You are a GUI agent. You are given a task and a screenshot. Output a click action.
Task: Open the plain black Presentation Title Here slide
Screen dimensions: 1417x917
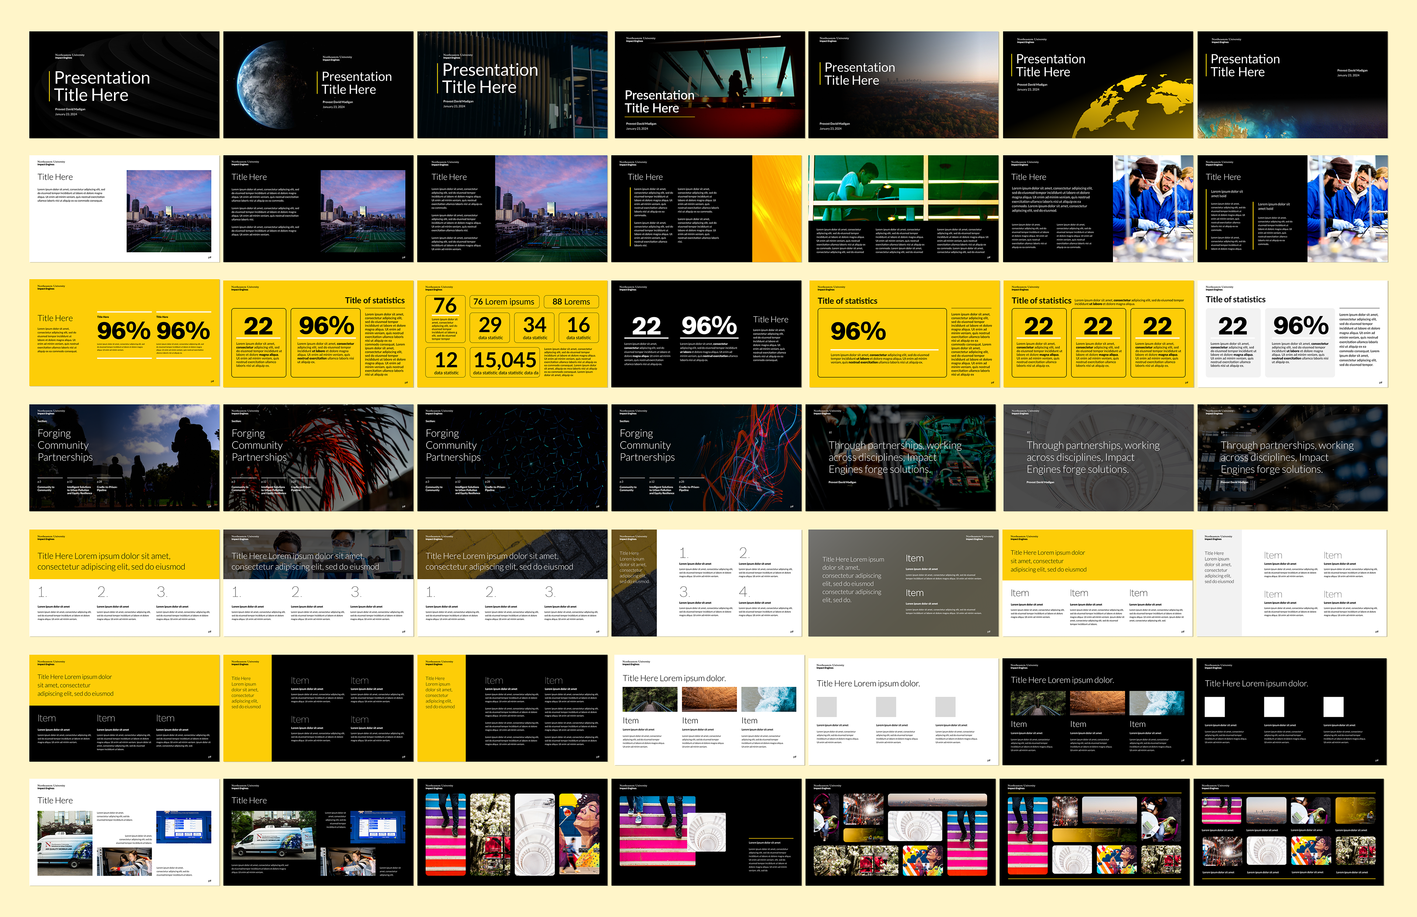tap(124, 85)
